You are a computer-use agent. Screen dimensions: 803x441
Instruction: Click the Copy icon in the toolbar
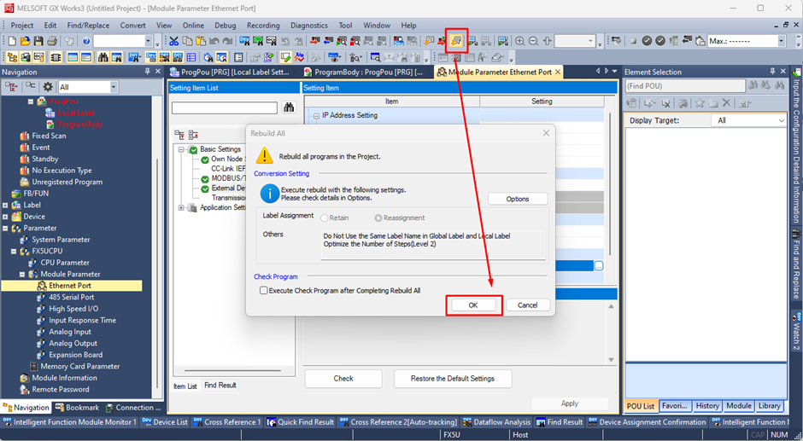pyautogui.click(x=187, y=41)
